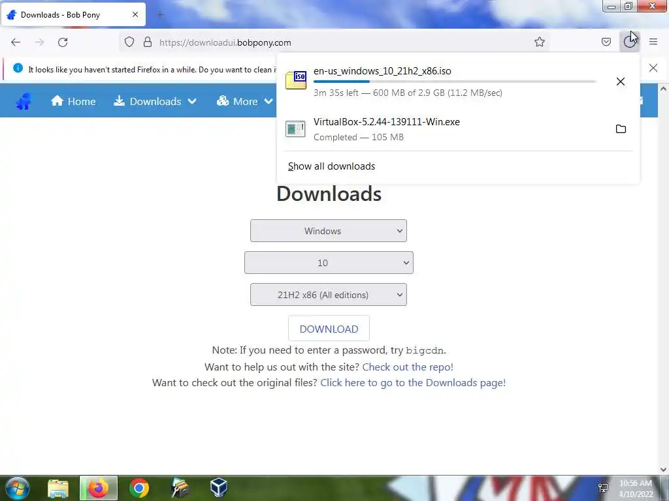Click the network tray icon
Screen dimensions: 669x501
(603, 488)
